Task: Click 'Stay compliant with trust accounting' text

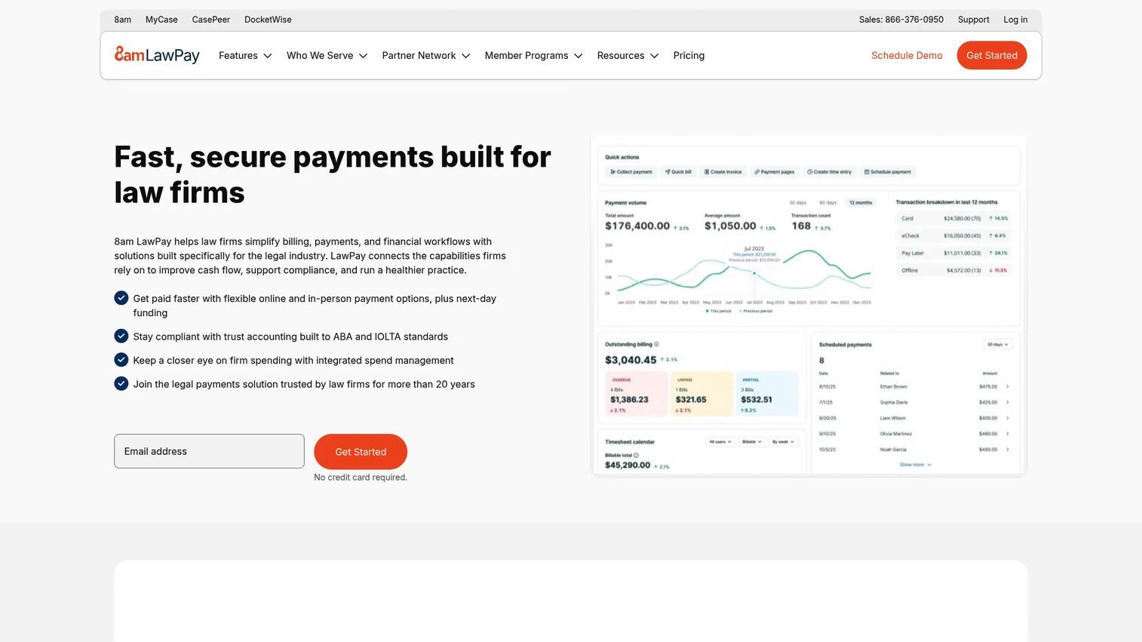Action: (x=290, y=336)
